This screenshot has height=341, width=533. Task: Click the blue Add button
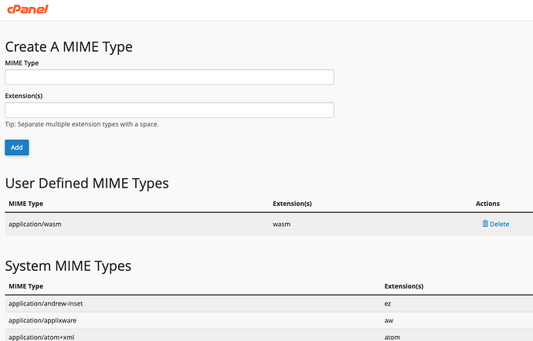coord(17,147)
